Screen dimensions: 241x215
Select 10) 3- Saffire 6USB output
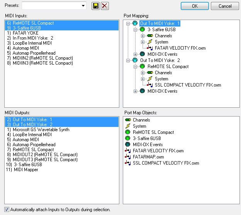pos(62,165)
